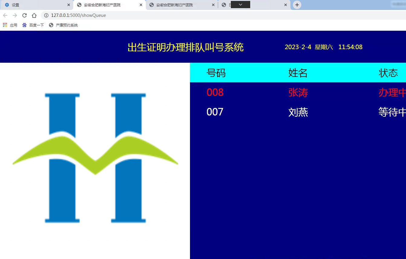Click the title 出生证明办理排队叫号系统

pyautogui.click(x=185, y=47)
